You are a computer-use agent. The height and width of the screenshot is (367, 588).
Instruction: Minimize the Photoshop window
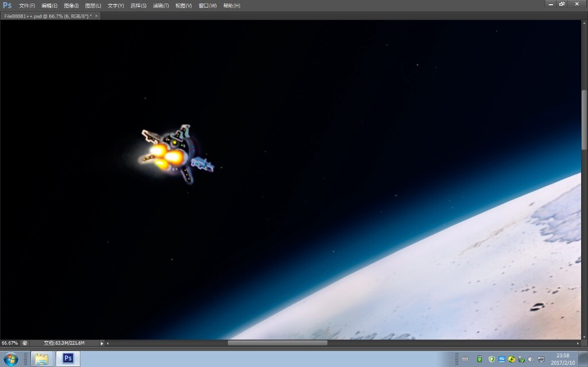click(x=551, y=4)
